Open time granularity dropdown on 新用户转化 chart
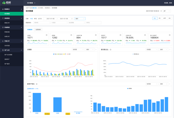This screenshot has height=118, width=174. (164, 84)
